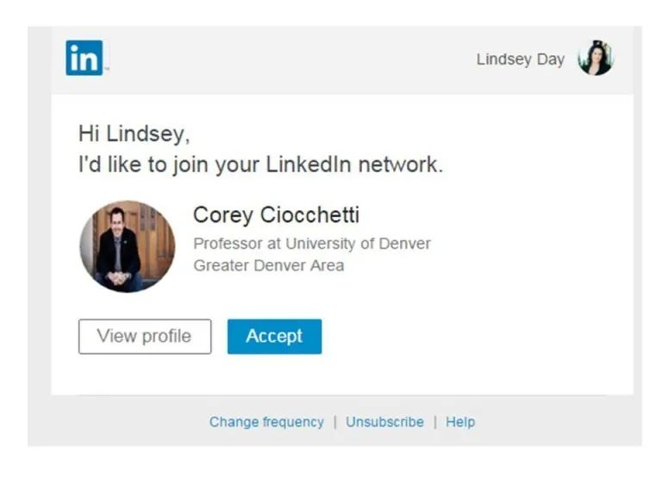Click the Greater Denver Area location text
662x496 pixels.
268,265
